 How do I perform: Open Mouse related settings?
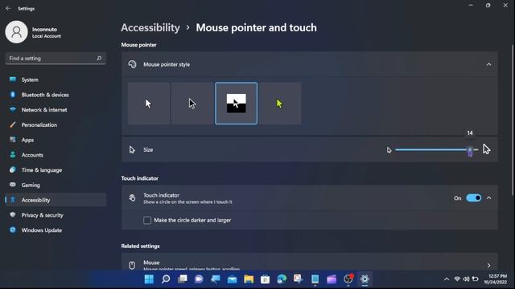pos(310,262)
